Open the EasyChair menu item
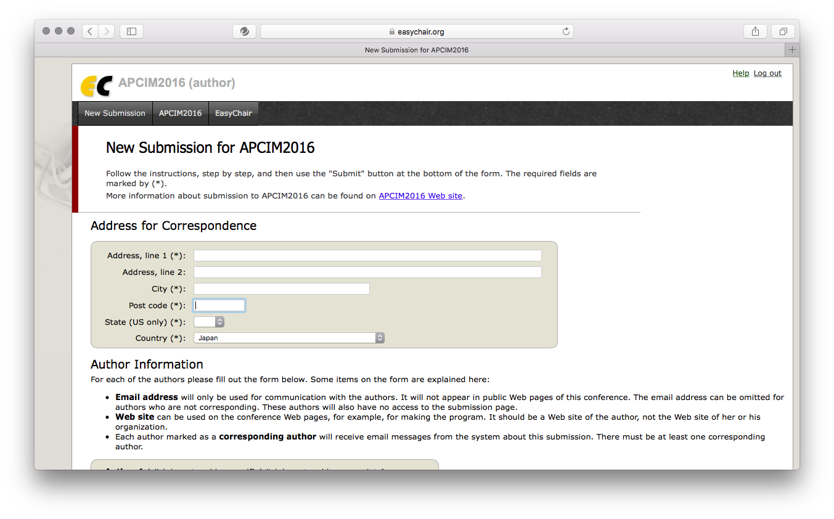The height and width of the screenshot is (519, 834). point(233,113)
